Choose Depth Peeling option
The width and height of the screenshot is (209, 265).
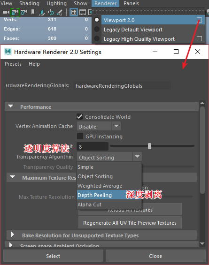pos(109,195)
